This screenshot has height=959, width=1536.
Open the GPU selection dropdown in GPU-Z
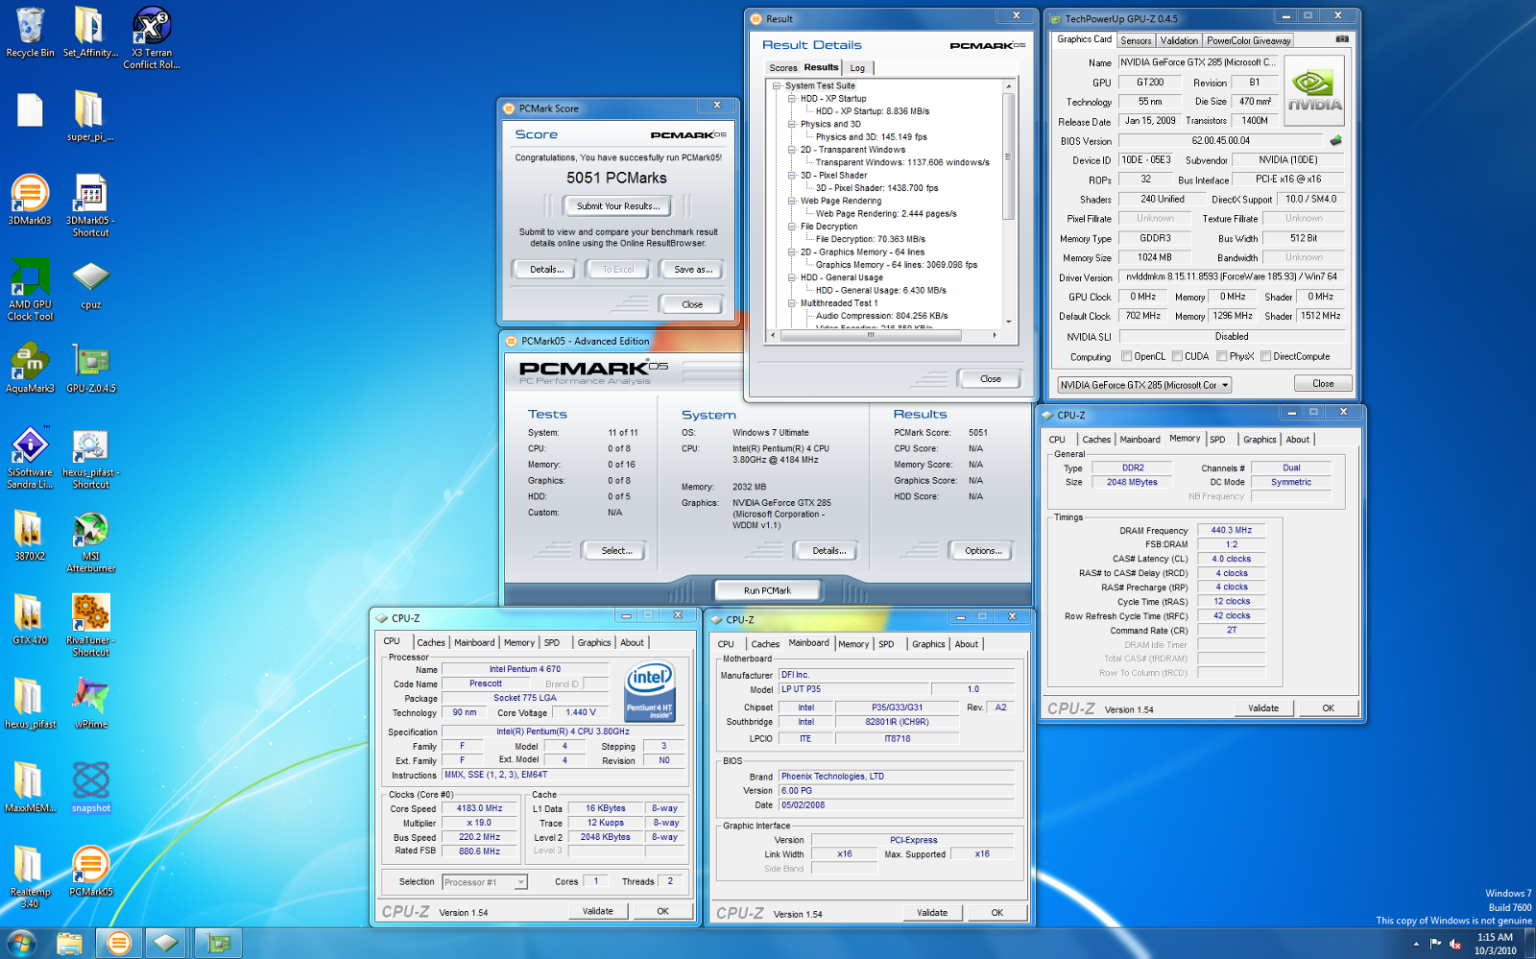coord(1144,385)
